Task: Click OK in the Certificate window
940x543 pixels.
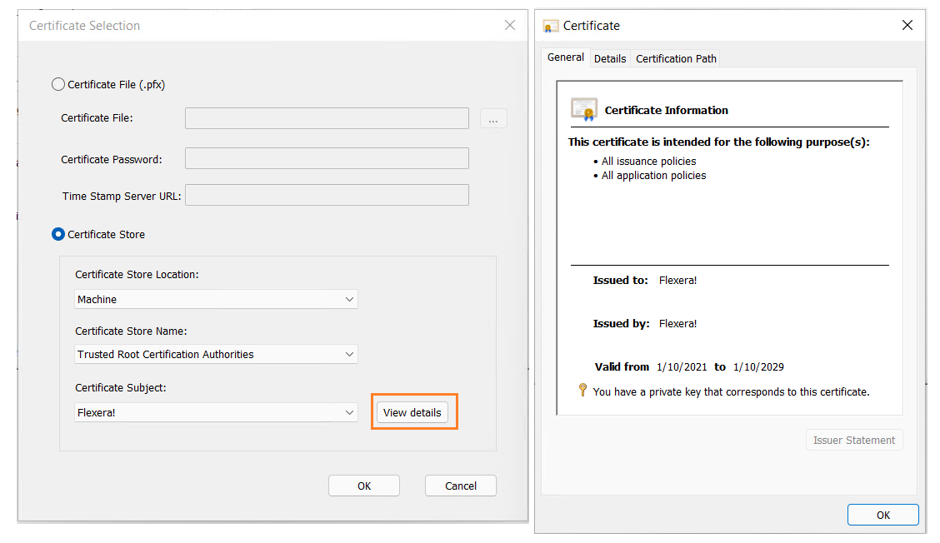Action: (x=882, y=515)
